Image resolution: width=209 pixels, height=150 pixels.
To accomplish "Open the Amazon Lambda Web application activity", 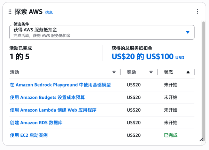I will click(53, 110).
